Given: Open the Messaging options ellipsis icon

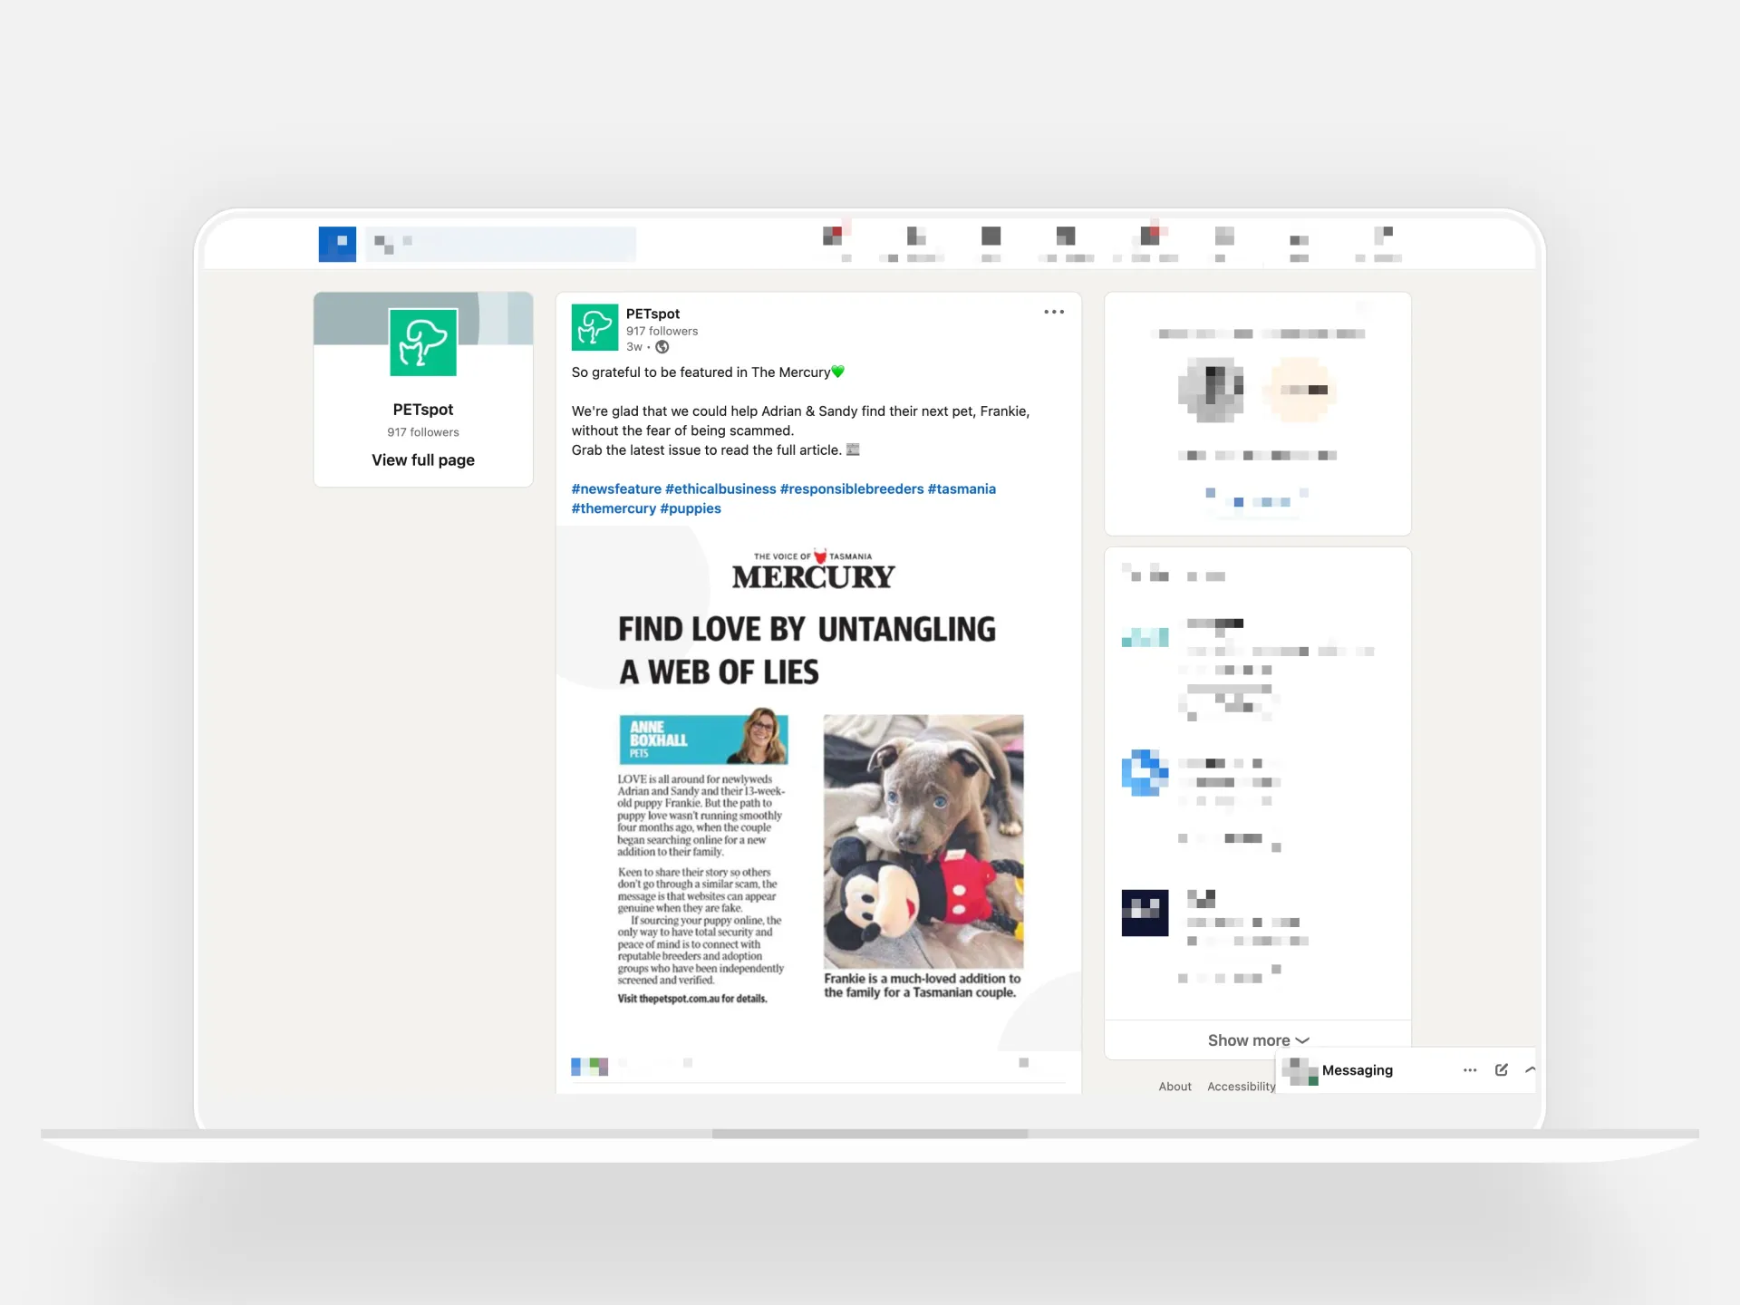Looking at the screenshot, I should click(x=1469, y=1070).
